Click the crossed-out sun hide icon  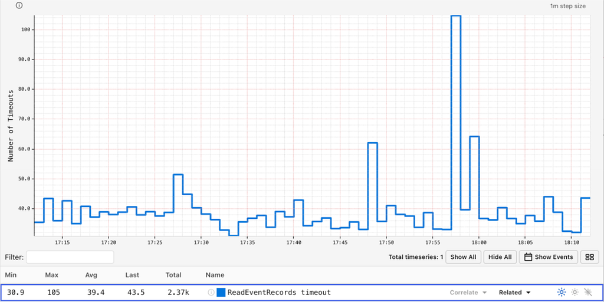coord(587,293)
